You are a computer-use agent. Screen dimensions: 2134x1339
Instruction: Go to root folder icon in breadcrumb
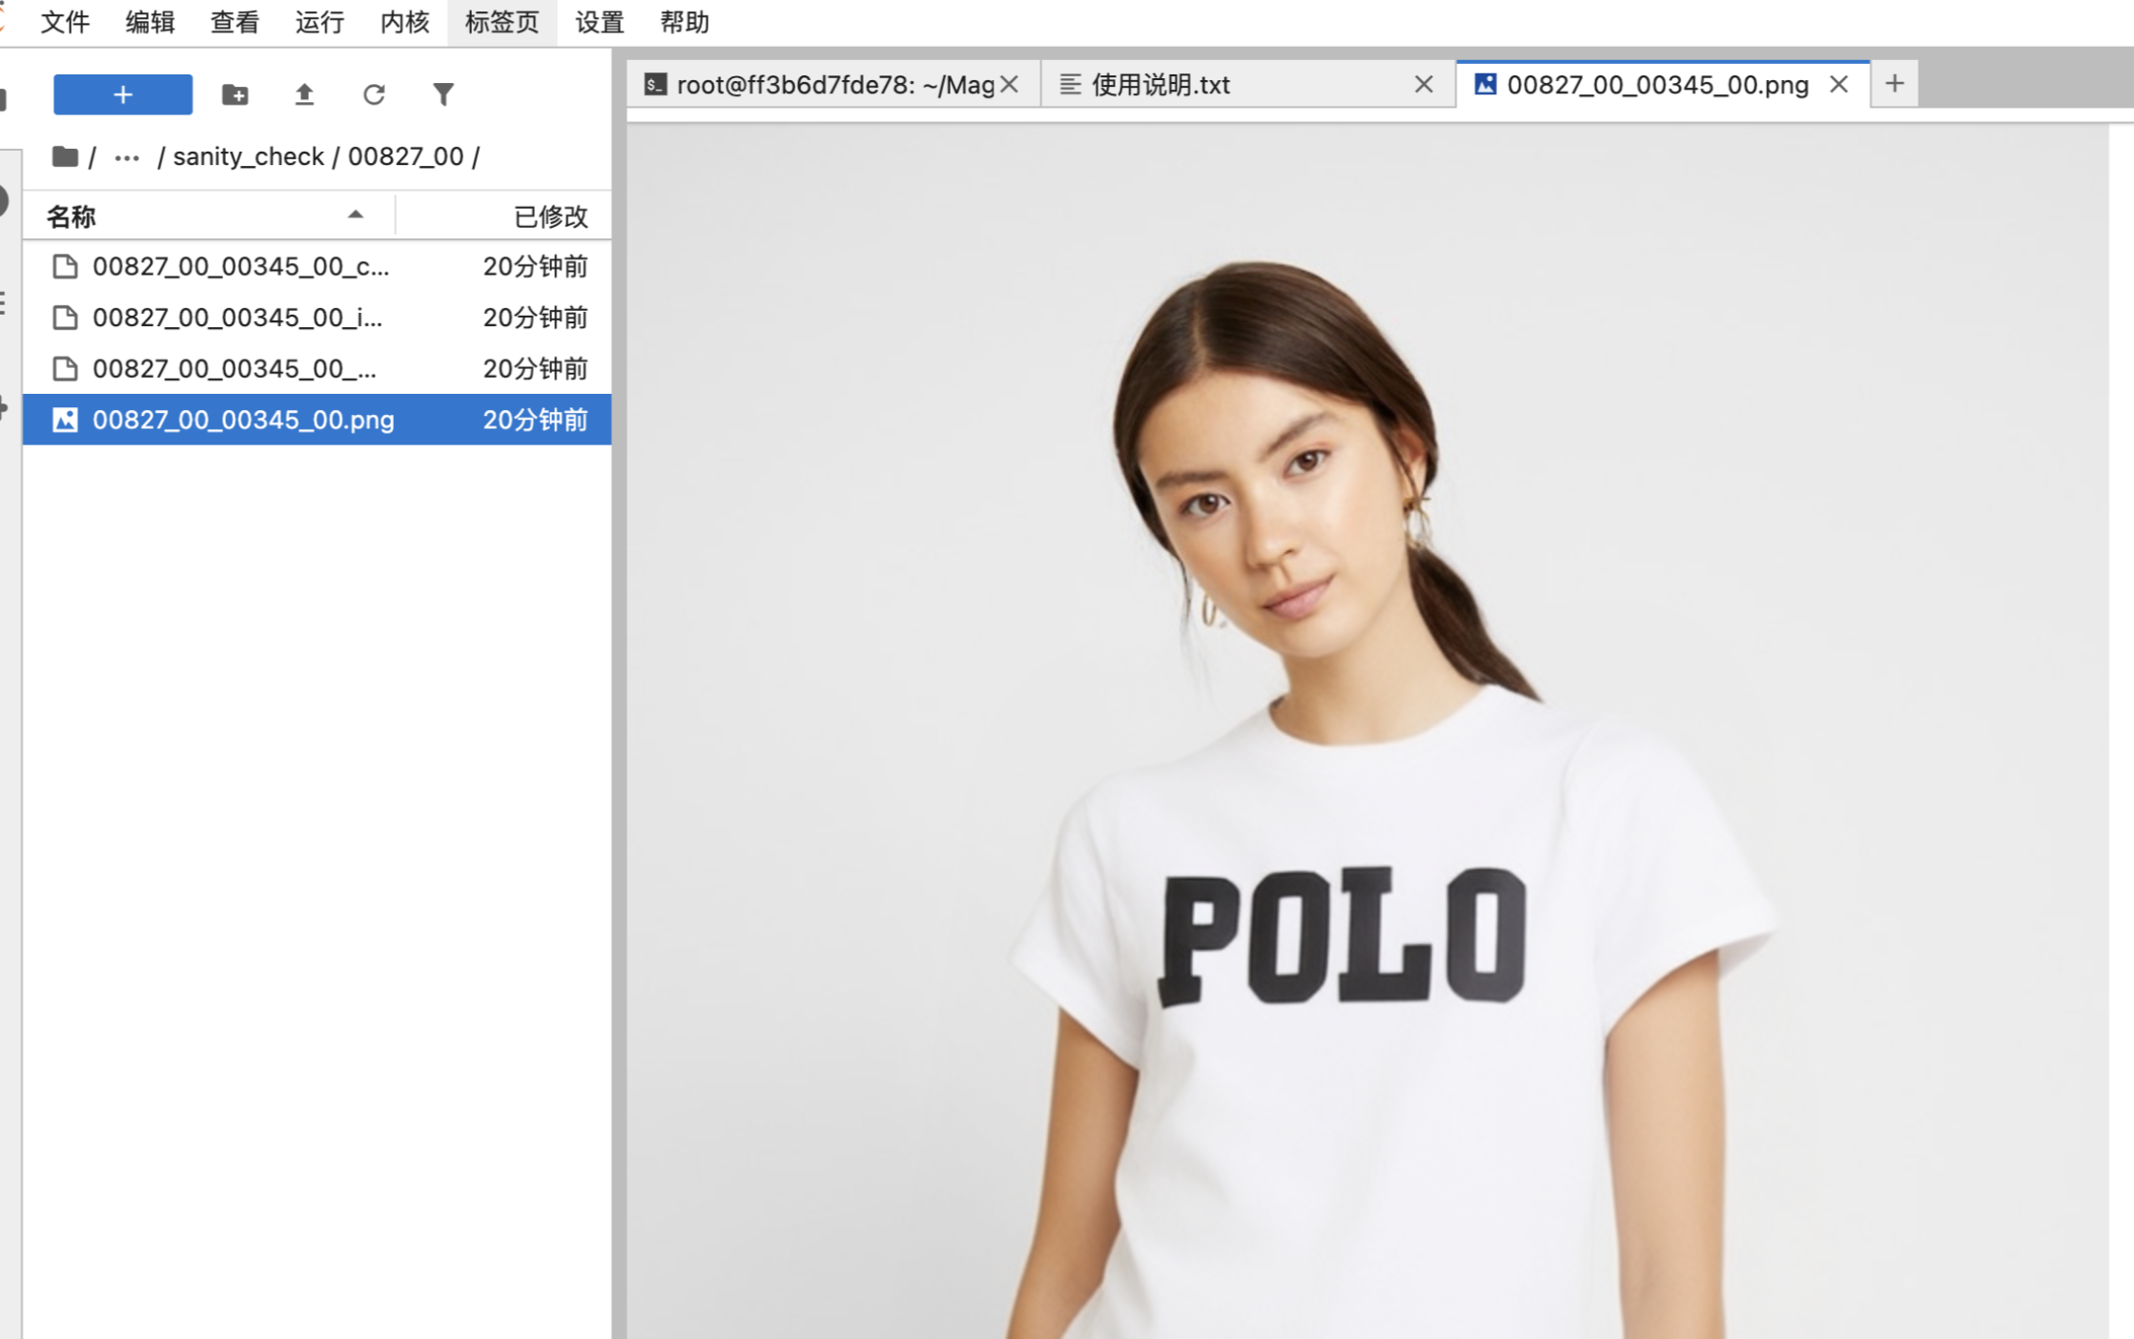(x=65, y=156)
